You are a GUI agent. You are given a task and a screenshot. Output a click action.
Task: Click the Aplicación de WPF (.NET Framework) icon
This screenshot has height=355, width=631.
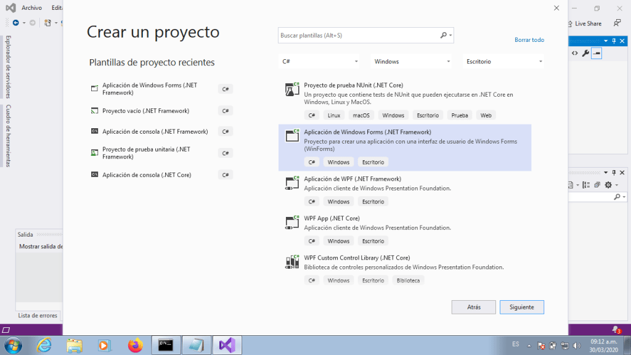292,183
